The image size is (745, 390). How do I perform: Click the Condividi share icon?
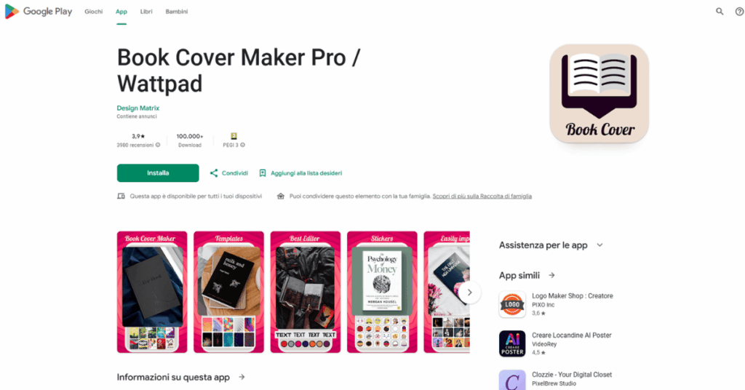[x=214, y=173]
